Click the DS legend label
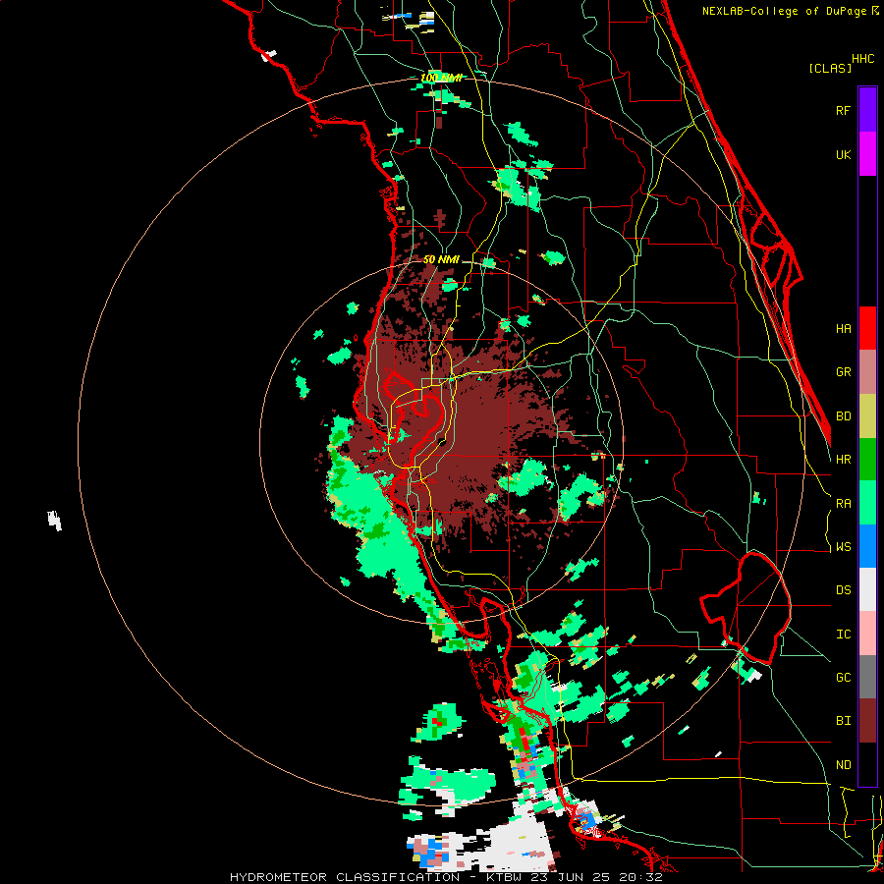Image resolution: width=884 pixels, height=884 pixels. [843, 590]
